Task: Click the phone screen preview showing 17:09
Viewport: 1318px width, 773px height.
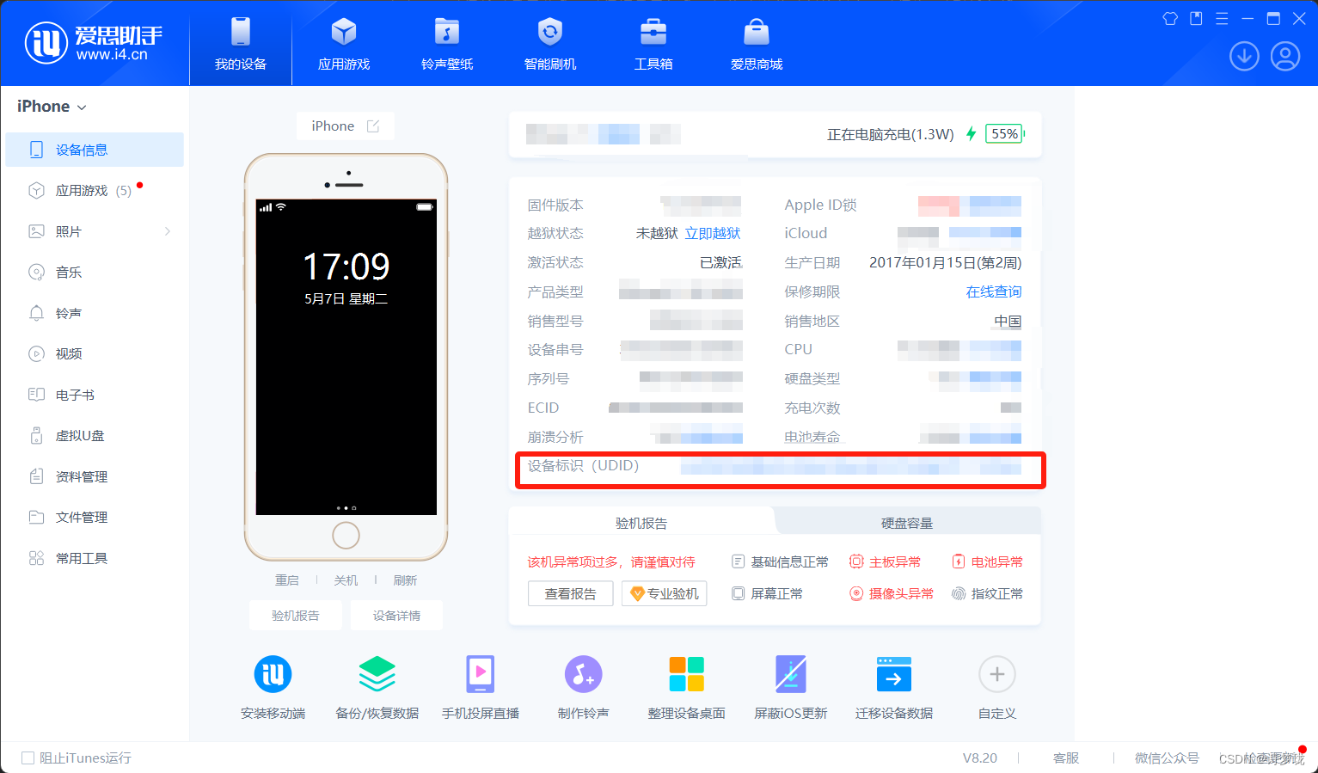Action: [x=346, y=357]
